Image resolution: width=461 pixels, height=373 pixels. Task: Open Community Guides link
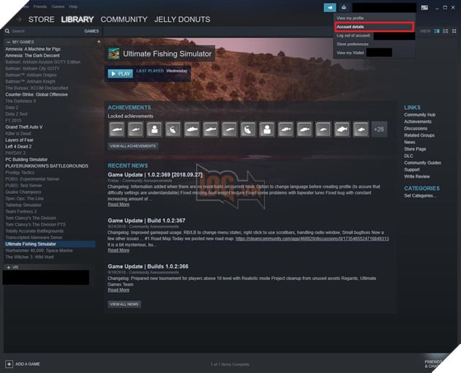[x=422, y=163]
